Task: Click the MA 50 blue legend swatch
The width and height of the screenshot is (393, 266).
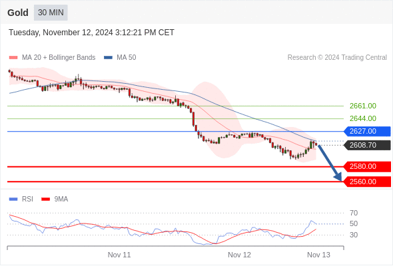Action: tap(108, 58)
